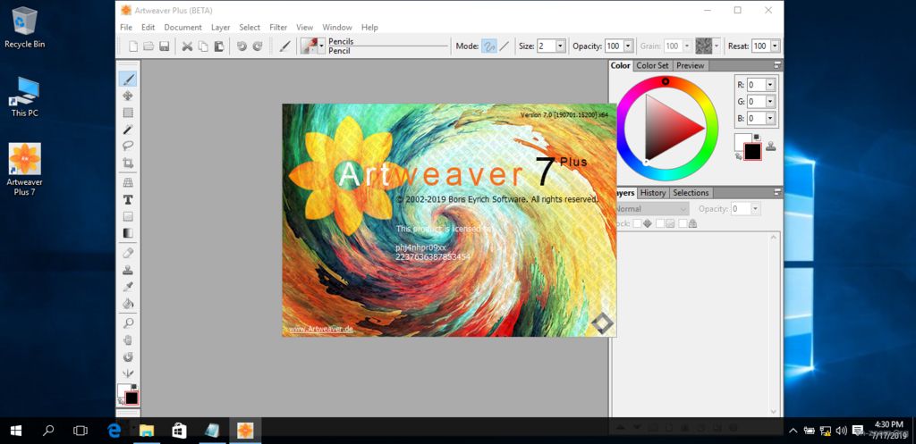This screenshot has height=444, width=916.
Task: Open the Resat dropdown
Action: point(775,46)
